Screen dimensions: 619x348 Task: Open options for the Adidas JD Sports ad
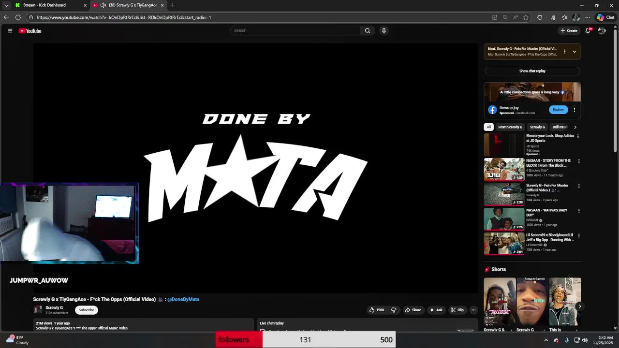click(x=578, y=136)
